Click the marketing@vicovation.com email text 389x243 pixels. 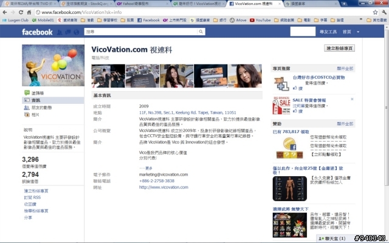[164, 174]
